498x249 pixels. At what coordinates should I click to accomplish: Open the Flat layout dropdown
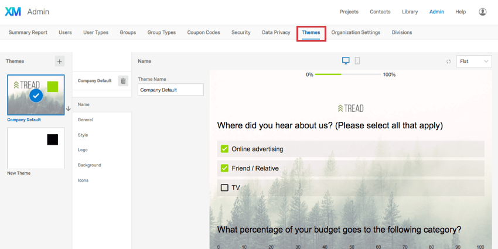click(474, 62)
